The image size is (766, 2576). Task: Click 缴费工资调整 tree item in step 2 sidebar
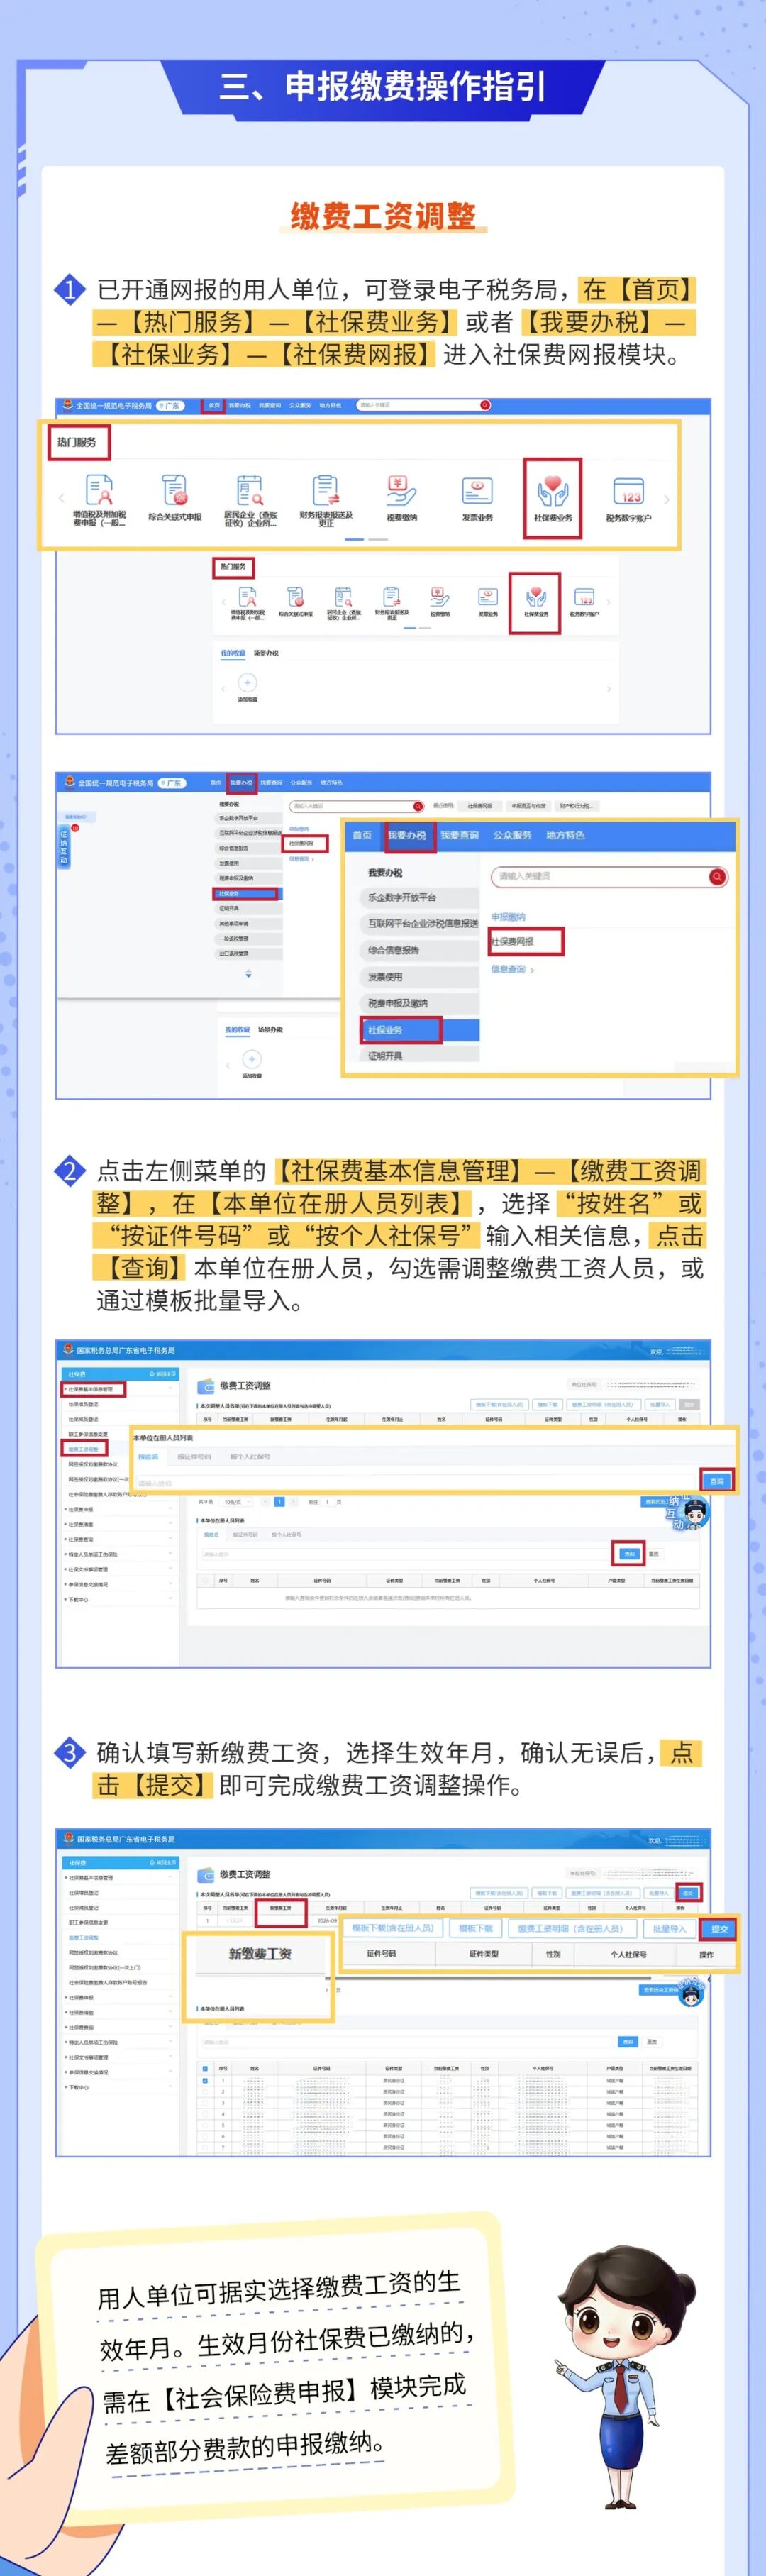(x=83, y=1449)
